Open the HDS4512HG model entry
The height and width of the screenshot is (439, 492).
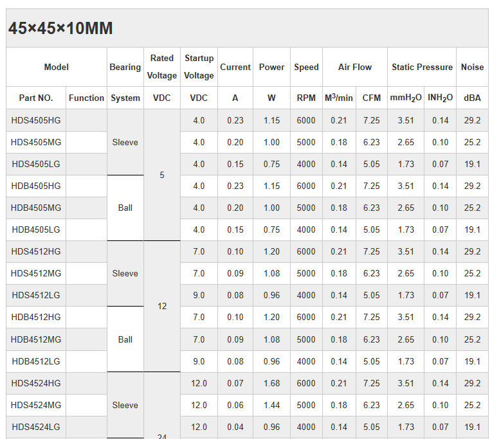(36, 251)
